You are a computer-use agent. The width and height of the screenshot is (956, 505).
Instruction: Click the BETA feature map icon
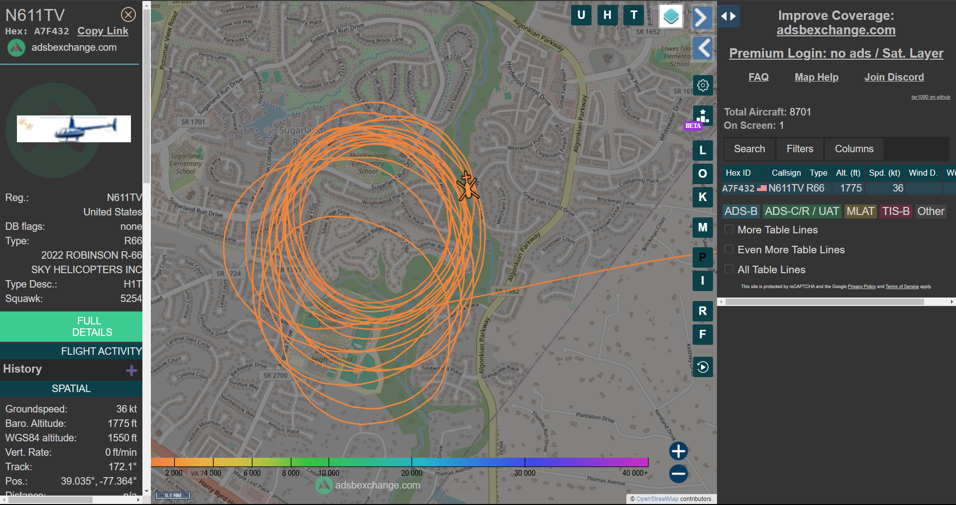703,116
